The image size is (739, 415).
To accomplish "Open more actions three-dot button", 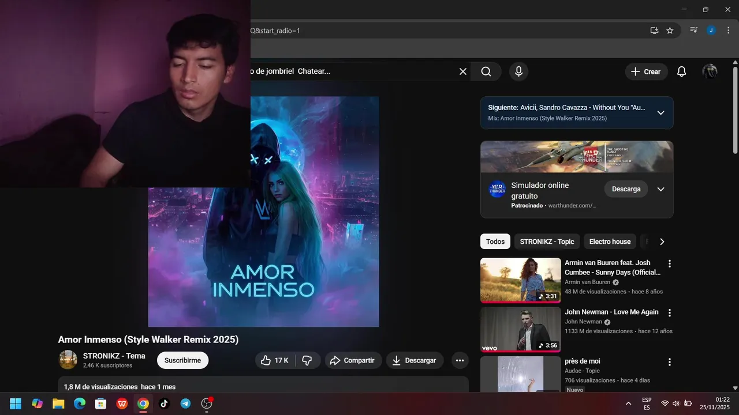I will pyautogui.click(x=460, y=360).
